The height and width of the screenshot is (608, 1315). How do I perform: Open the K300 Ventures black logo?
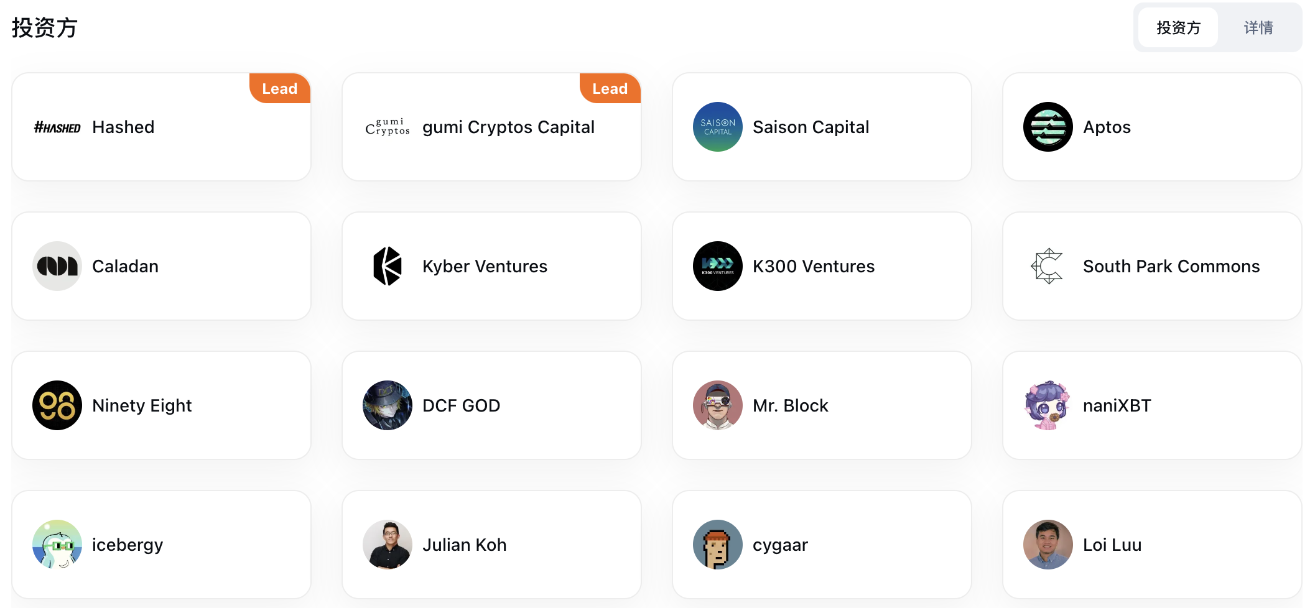coord(718,266)
